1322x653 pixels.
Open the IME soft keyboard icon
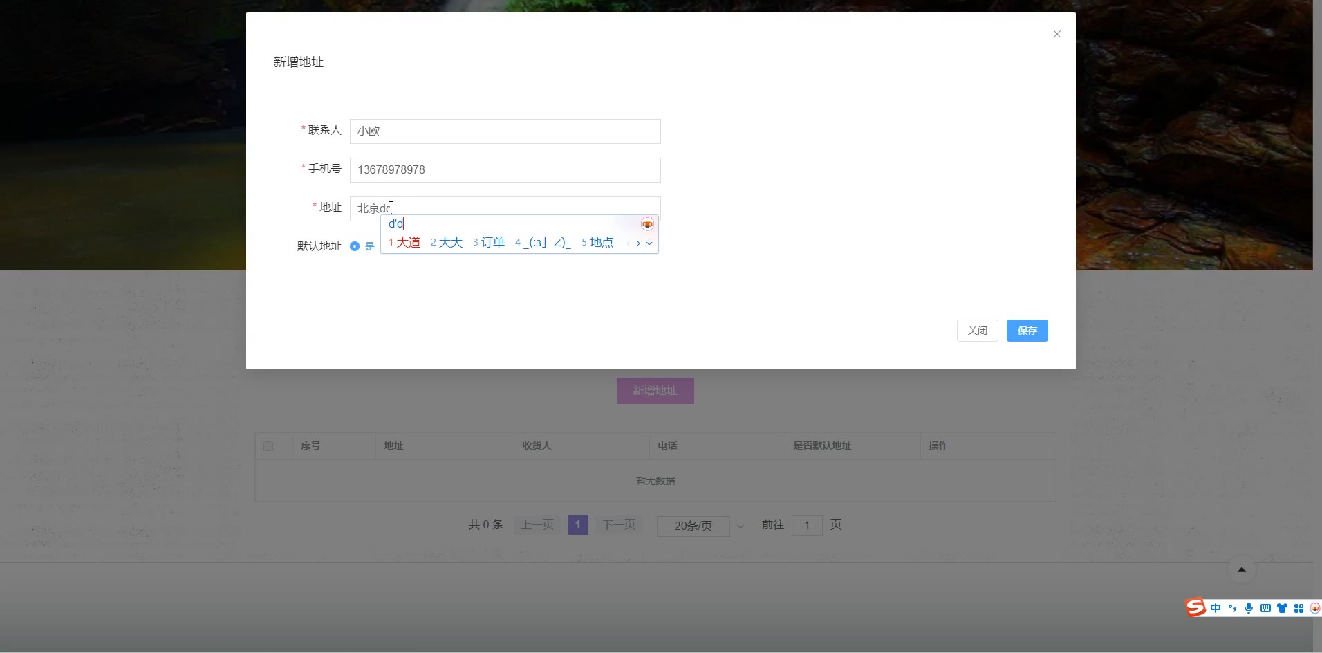point(1265,608)
